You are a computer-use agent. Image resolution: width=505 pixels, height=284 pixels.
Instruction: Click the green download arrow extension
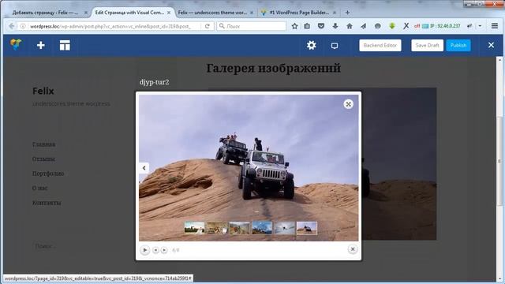tap(392, 26)
